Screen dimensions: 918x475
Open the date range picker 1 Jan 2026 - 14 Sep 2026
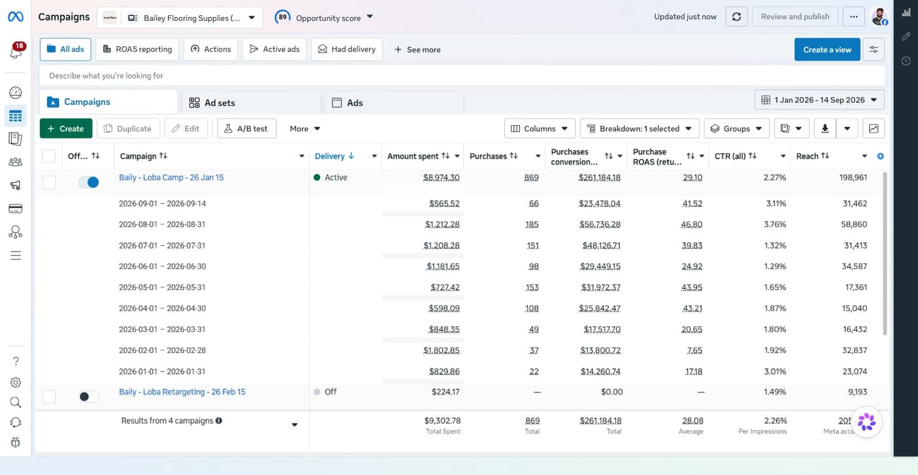point(820,100)
